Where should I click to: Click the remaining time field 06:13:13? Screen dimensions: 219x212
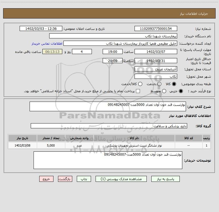click(x=52, y=52)
